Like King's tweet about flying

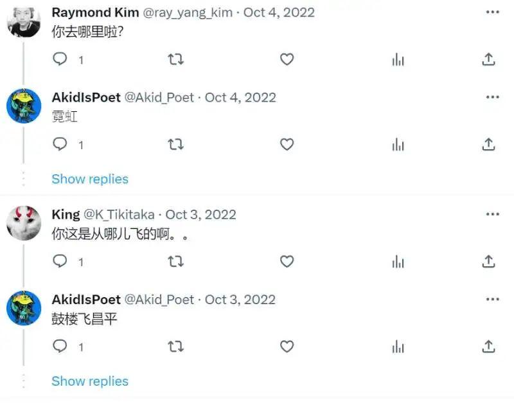287,262
